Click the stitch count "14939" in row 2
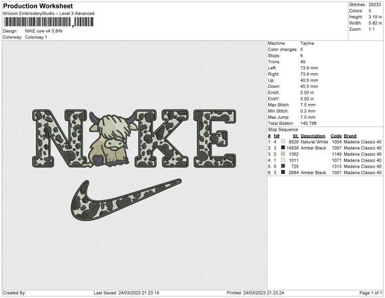 [293, 148]
